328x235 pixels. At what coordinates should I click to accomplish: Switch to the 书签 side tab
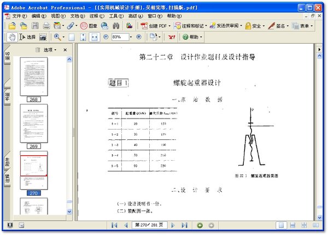coord(7,96)
